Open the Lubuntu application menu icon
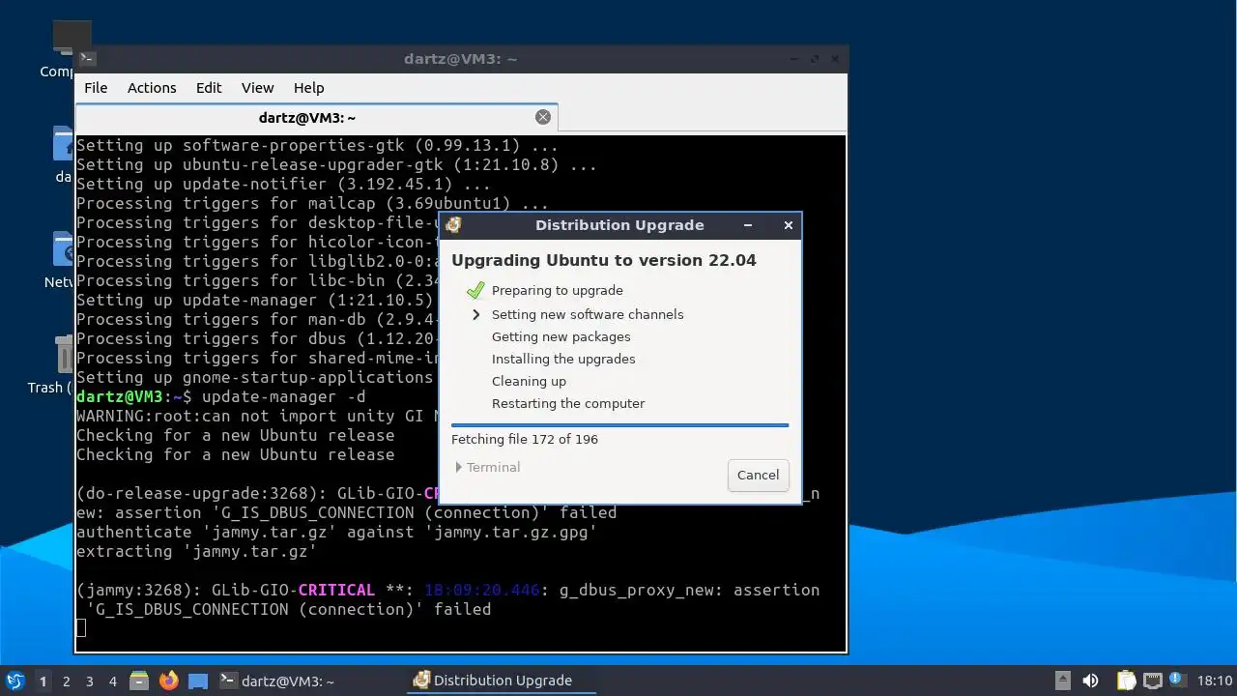 (14, 681)
